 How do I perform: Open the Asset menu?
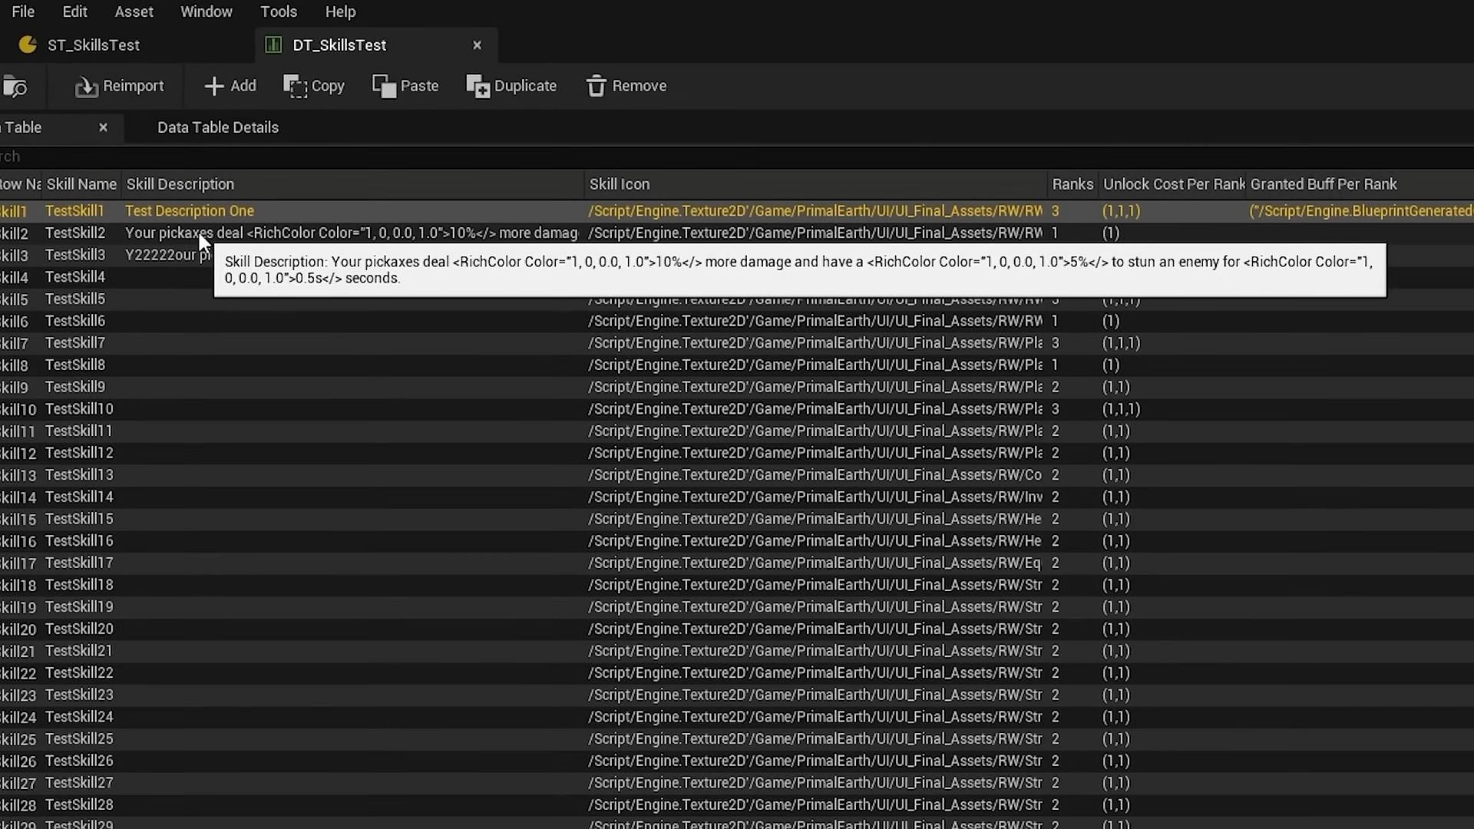click(x=134, y=12)
